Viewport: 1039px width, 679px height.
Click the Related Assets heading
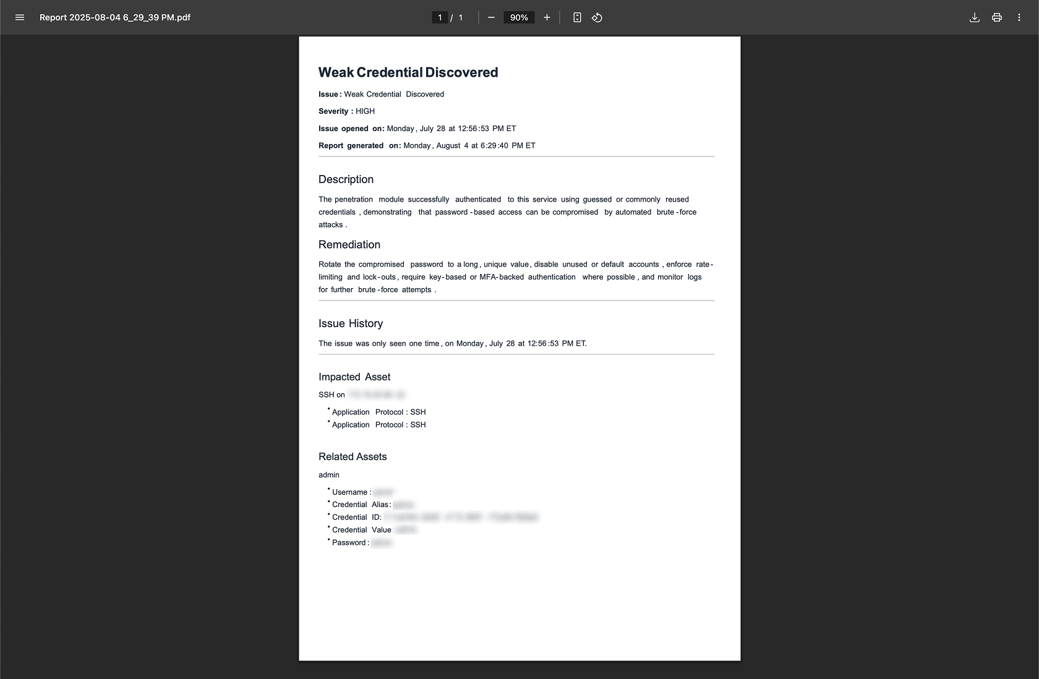[353, 456]
